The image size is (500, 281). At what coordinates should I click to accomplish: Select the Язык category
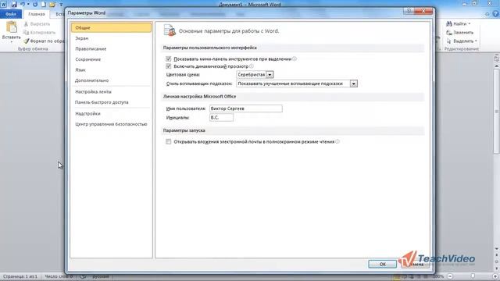point(111,69)
